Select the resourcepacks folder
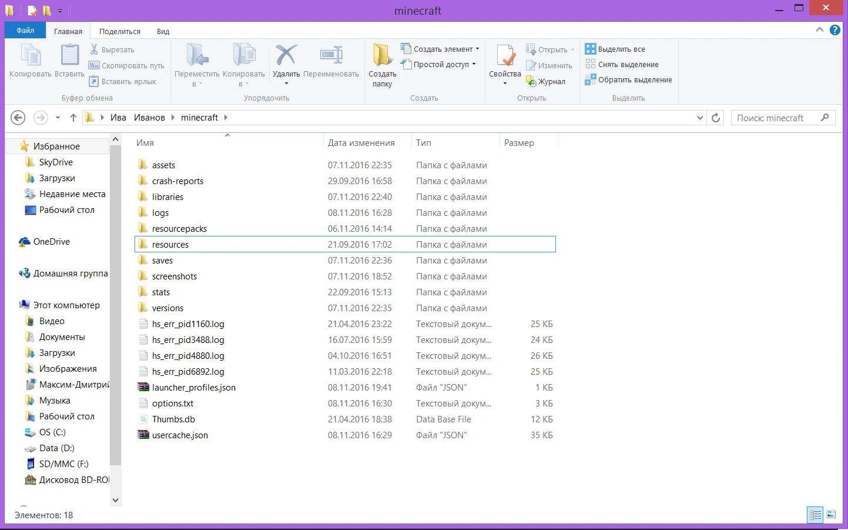Screen dimensions: 848x530 point(345,229)
